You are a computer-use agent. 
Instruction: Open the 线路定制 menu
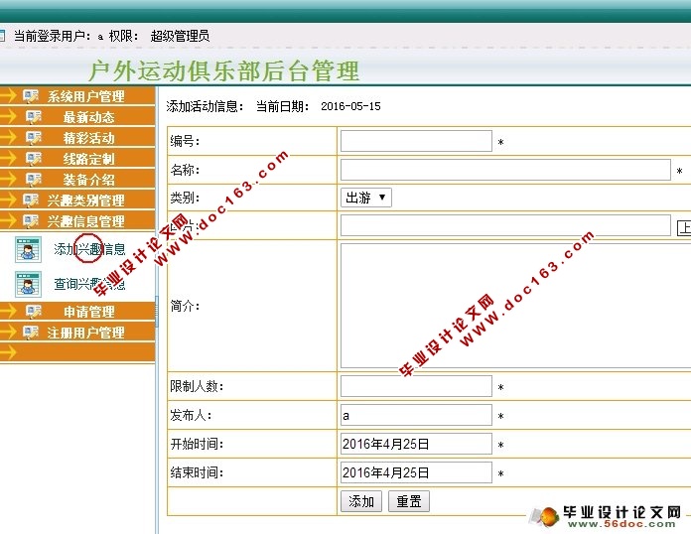point(89,158)
